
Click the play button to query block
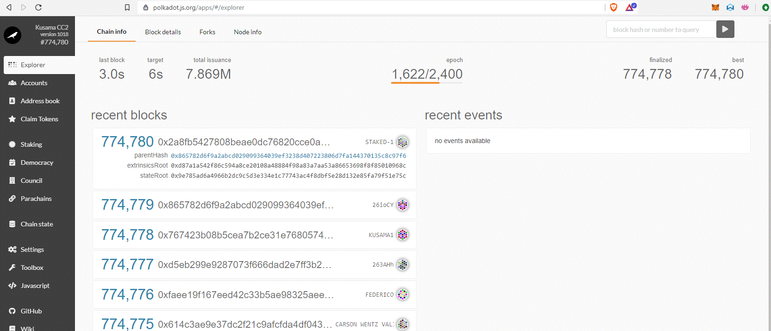click(725, 29)
